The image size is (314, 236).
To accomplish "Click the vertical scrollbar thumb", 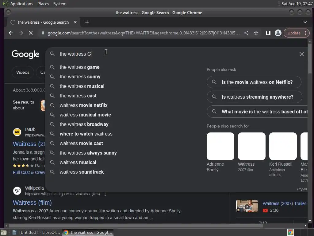I will [310, 59].
